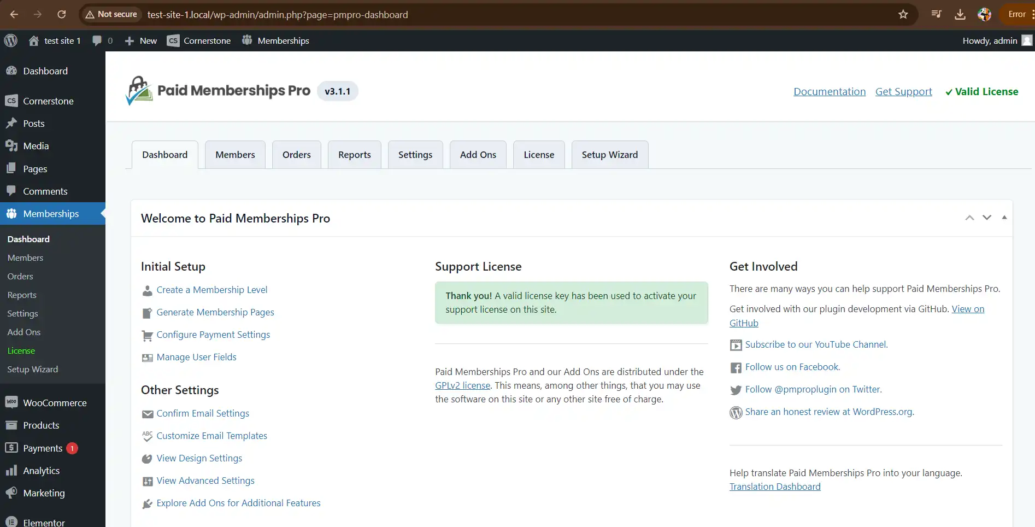Open Customize Email Templates

click(x=212, y=436)
